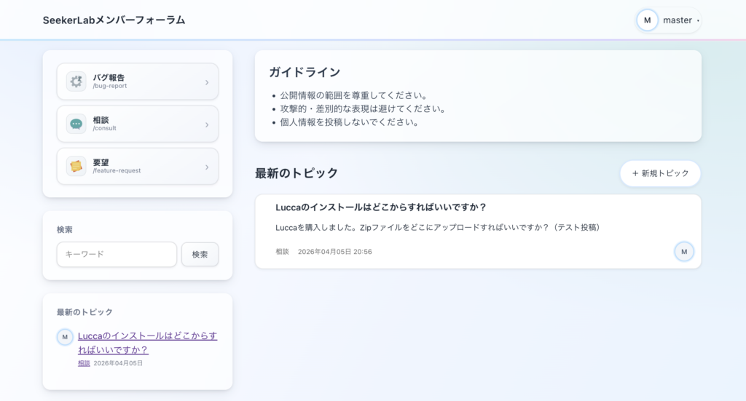The width and height of the screenshot is (746, 401).
Task: Click the avatar beside the sidebar topic link
Action: coord(65,337)
